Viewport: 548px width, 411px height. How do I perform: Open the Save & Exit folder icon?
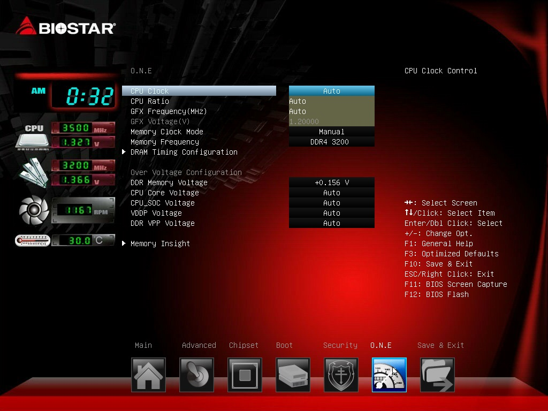click(x=438, y=375)
